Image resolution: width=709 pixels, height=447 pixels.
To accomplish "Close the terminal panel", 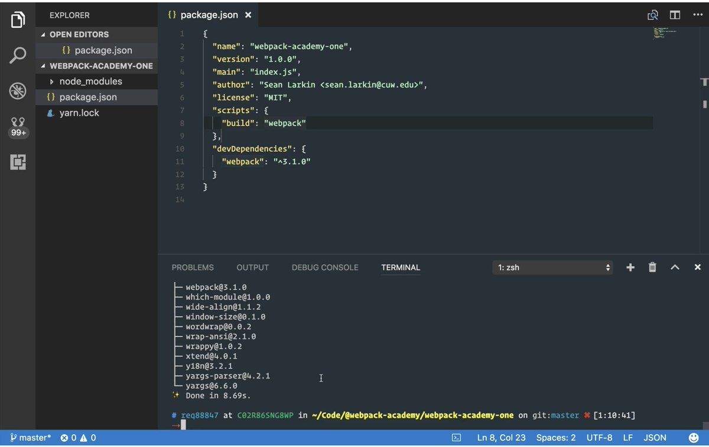I will point(698,267).
